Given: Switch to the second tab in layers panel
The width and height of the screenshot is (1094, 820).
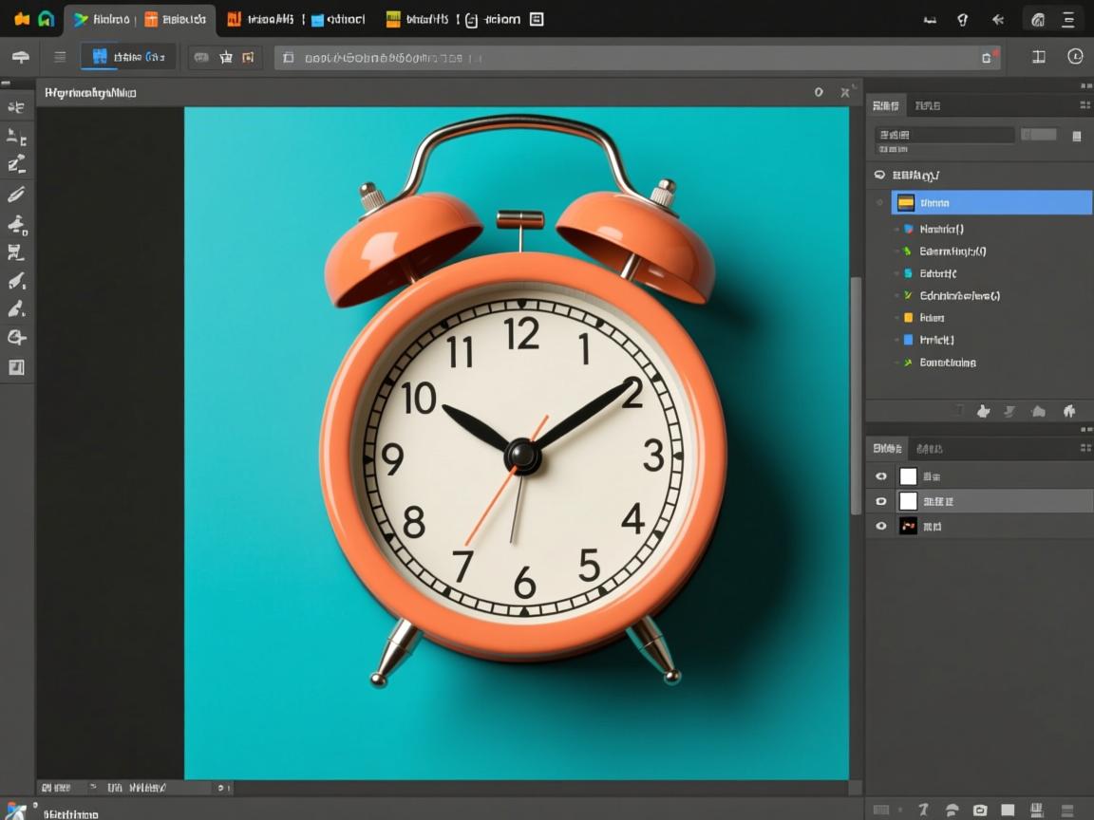Looking at the screenshot, I should 929,448.
